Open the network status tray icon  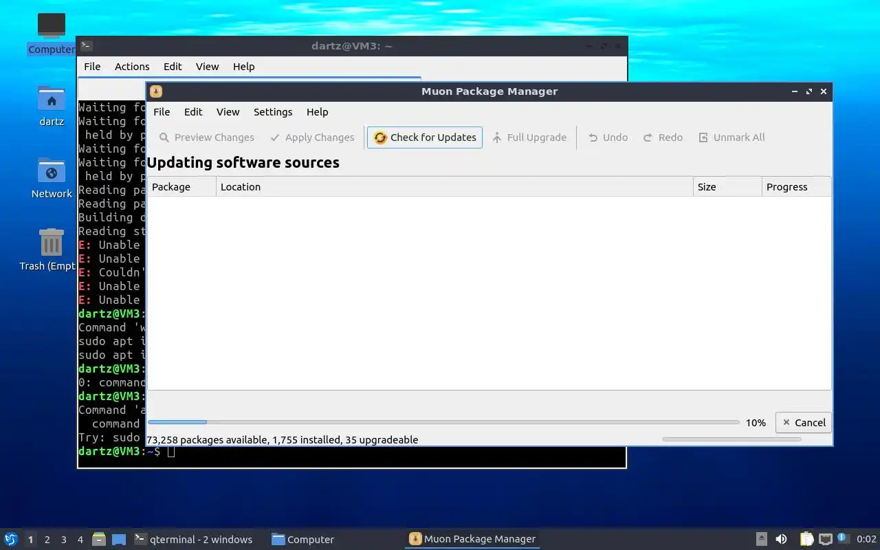pyautogui.click(x=826, y=540)
